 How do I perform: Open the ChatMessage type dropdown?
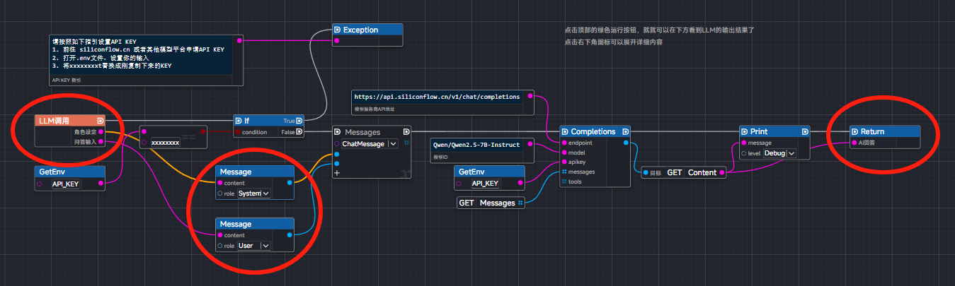pyautogui.click(x=392, y=143)
